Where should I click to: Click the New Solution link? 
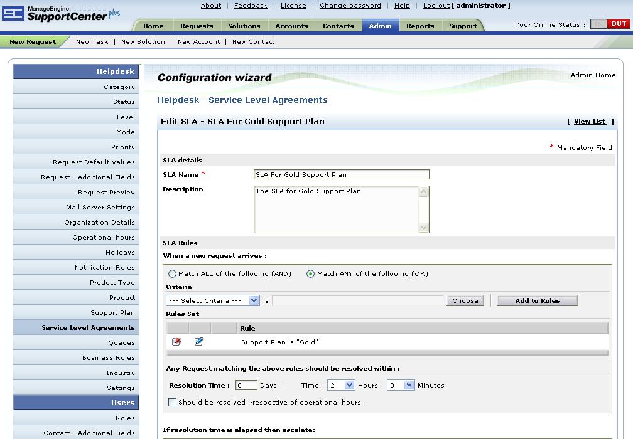click(143, 41)
